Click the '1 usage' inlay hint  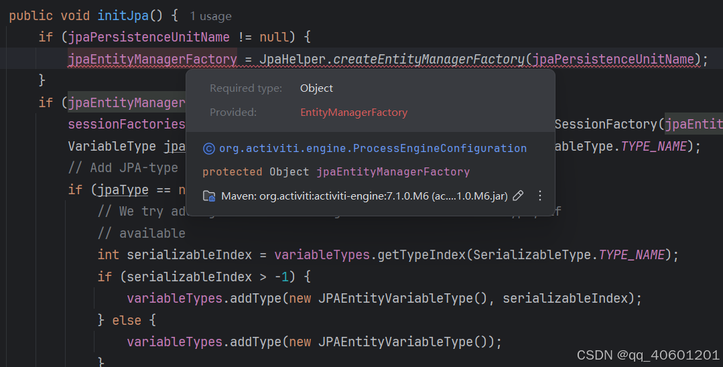tap(210, 17)
